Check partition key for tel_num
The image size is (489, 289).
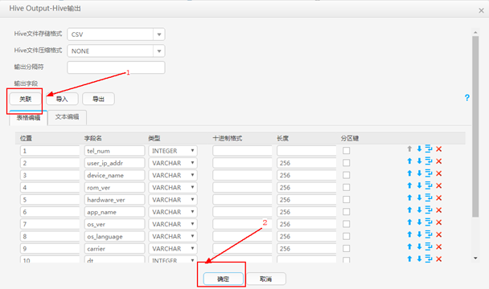346,151
